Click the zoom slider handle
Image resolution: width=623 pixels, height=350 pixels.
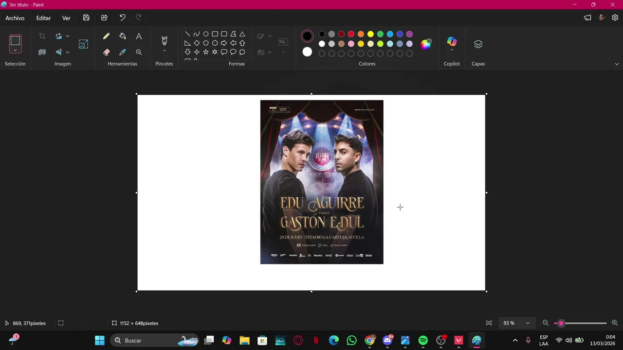click(x=561, y=323)
